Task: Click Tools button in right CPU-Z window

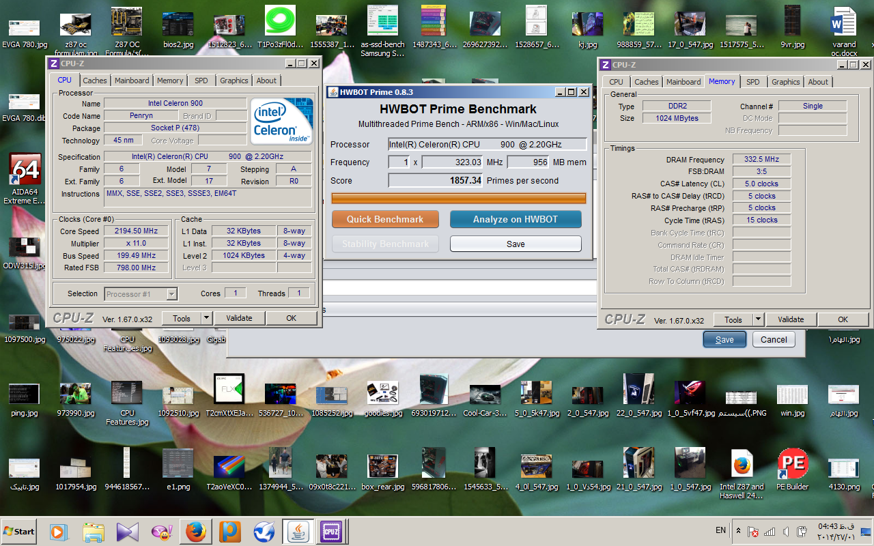Action: [x=733, y=319]
